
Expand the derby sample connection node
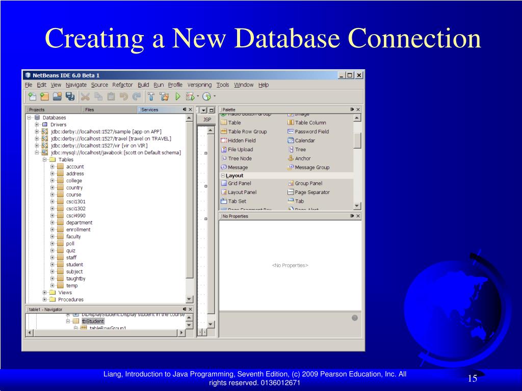click(37, 132)
